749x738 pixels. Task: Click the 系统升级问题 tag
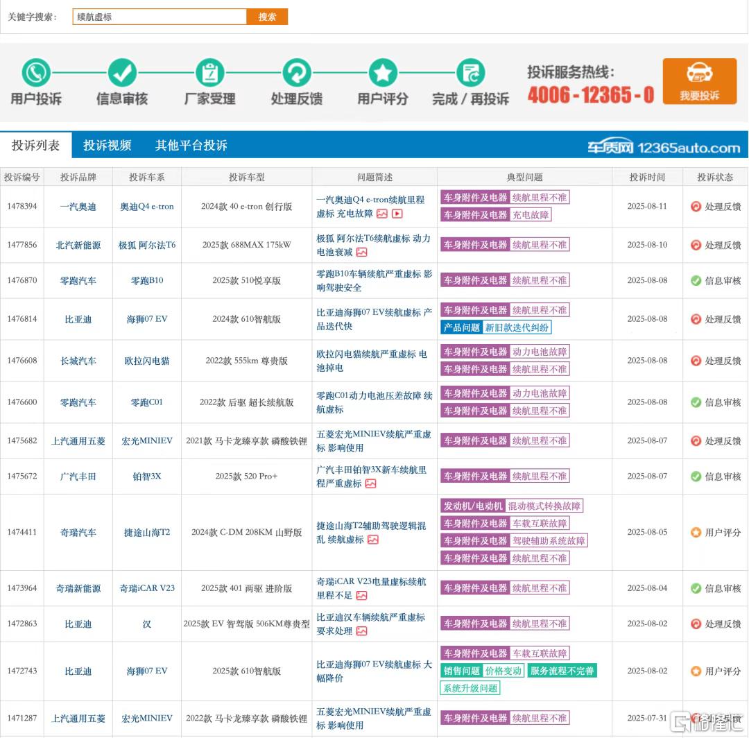click(x=470, y=688)
